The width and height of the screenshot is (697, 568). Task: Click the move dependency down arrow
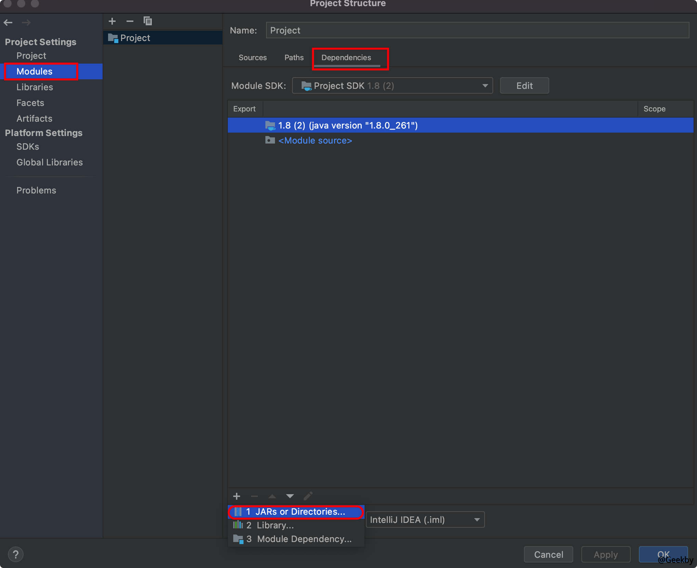coord(290,496)
